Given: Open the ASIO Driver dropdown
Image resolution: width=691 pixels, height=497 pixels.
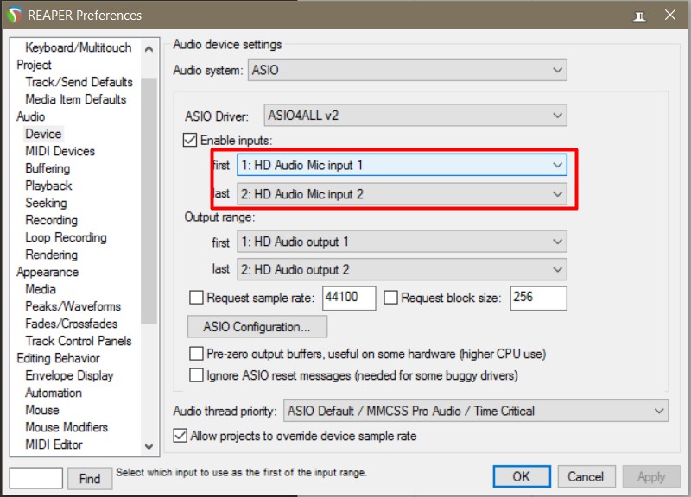Looking at the screenshot, I should pyautogui.click(x=415, y=115).
